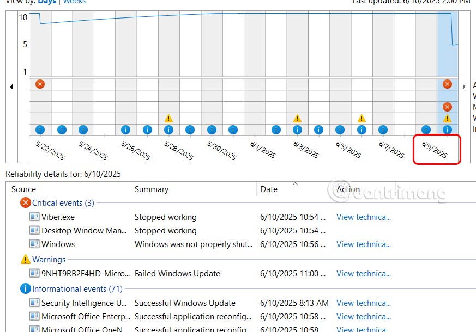
Task: Click the warning triangle above 6/3/2025
Action: pos(297,118)
